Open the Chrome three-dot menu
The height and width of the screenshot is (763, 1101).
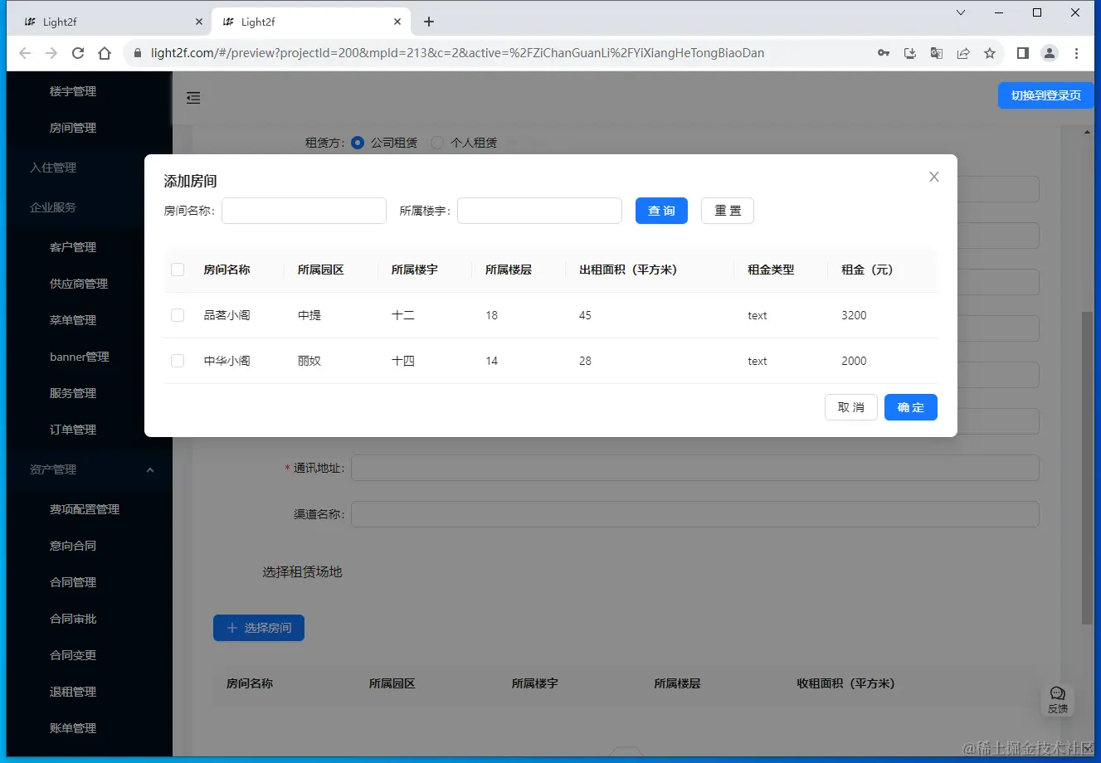click(x=1077, y=53)
